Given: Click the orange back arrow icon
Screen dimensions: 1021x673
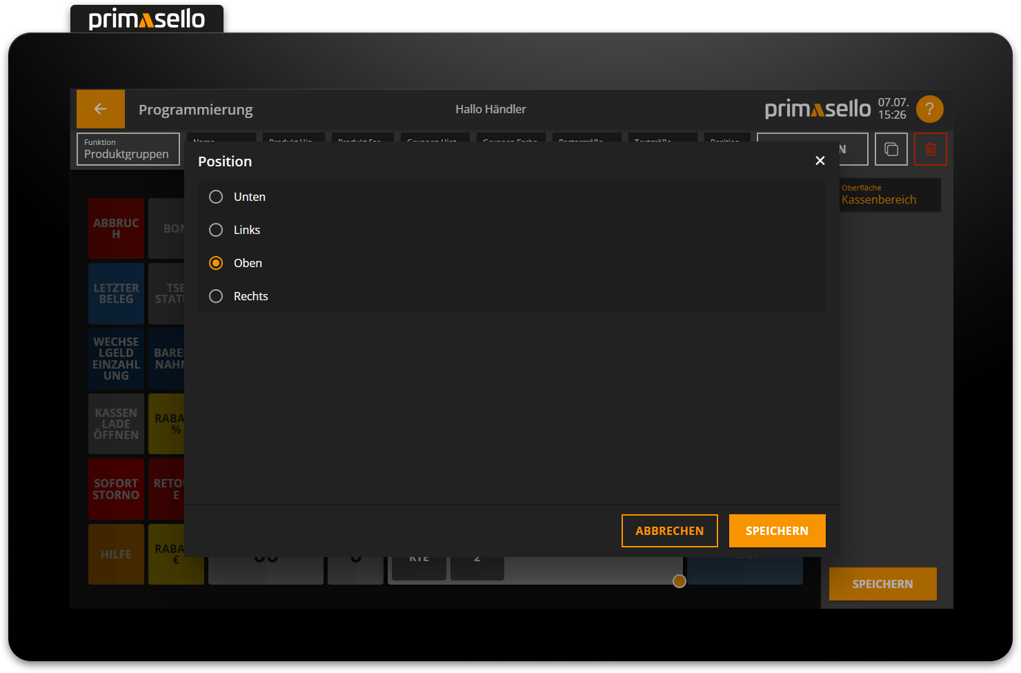Looking at the screenshot, I should [100, 108].
